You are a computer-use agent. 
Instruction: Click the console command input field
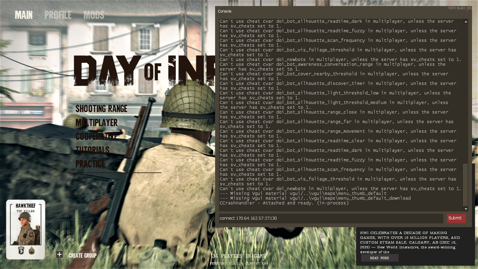coord(331,218)
